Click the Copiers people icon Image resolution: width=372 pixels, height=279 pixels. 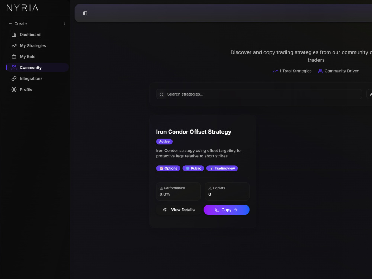[x=210, y=188]
